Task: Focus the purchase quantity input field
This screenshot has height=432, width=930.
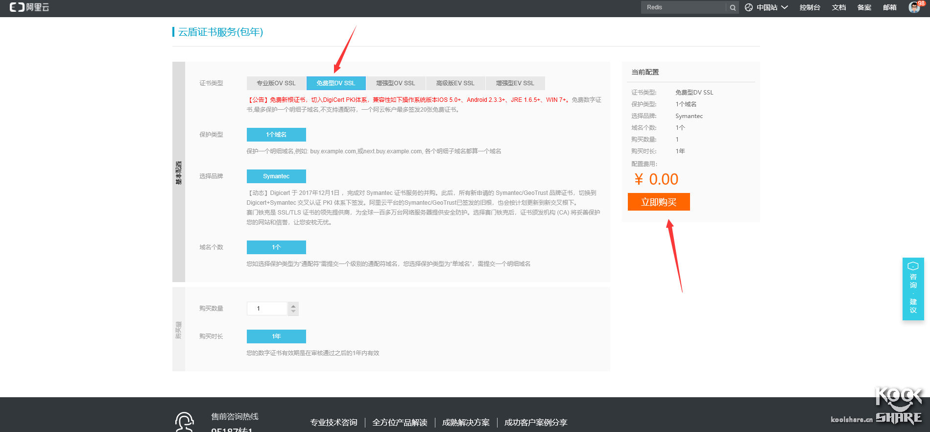Action: (267, 309)
